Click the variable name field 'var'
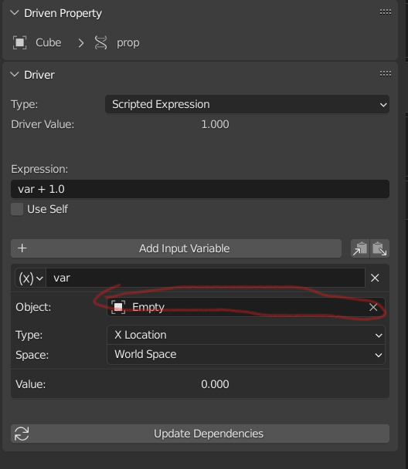 point(206,278)
